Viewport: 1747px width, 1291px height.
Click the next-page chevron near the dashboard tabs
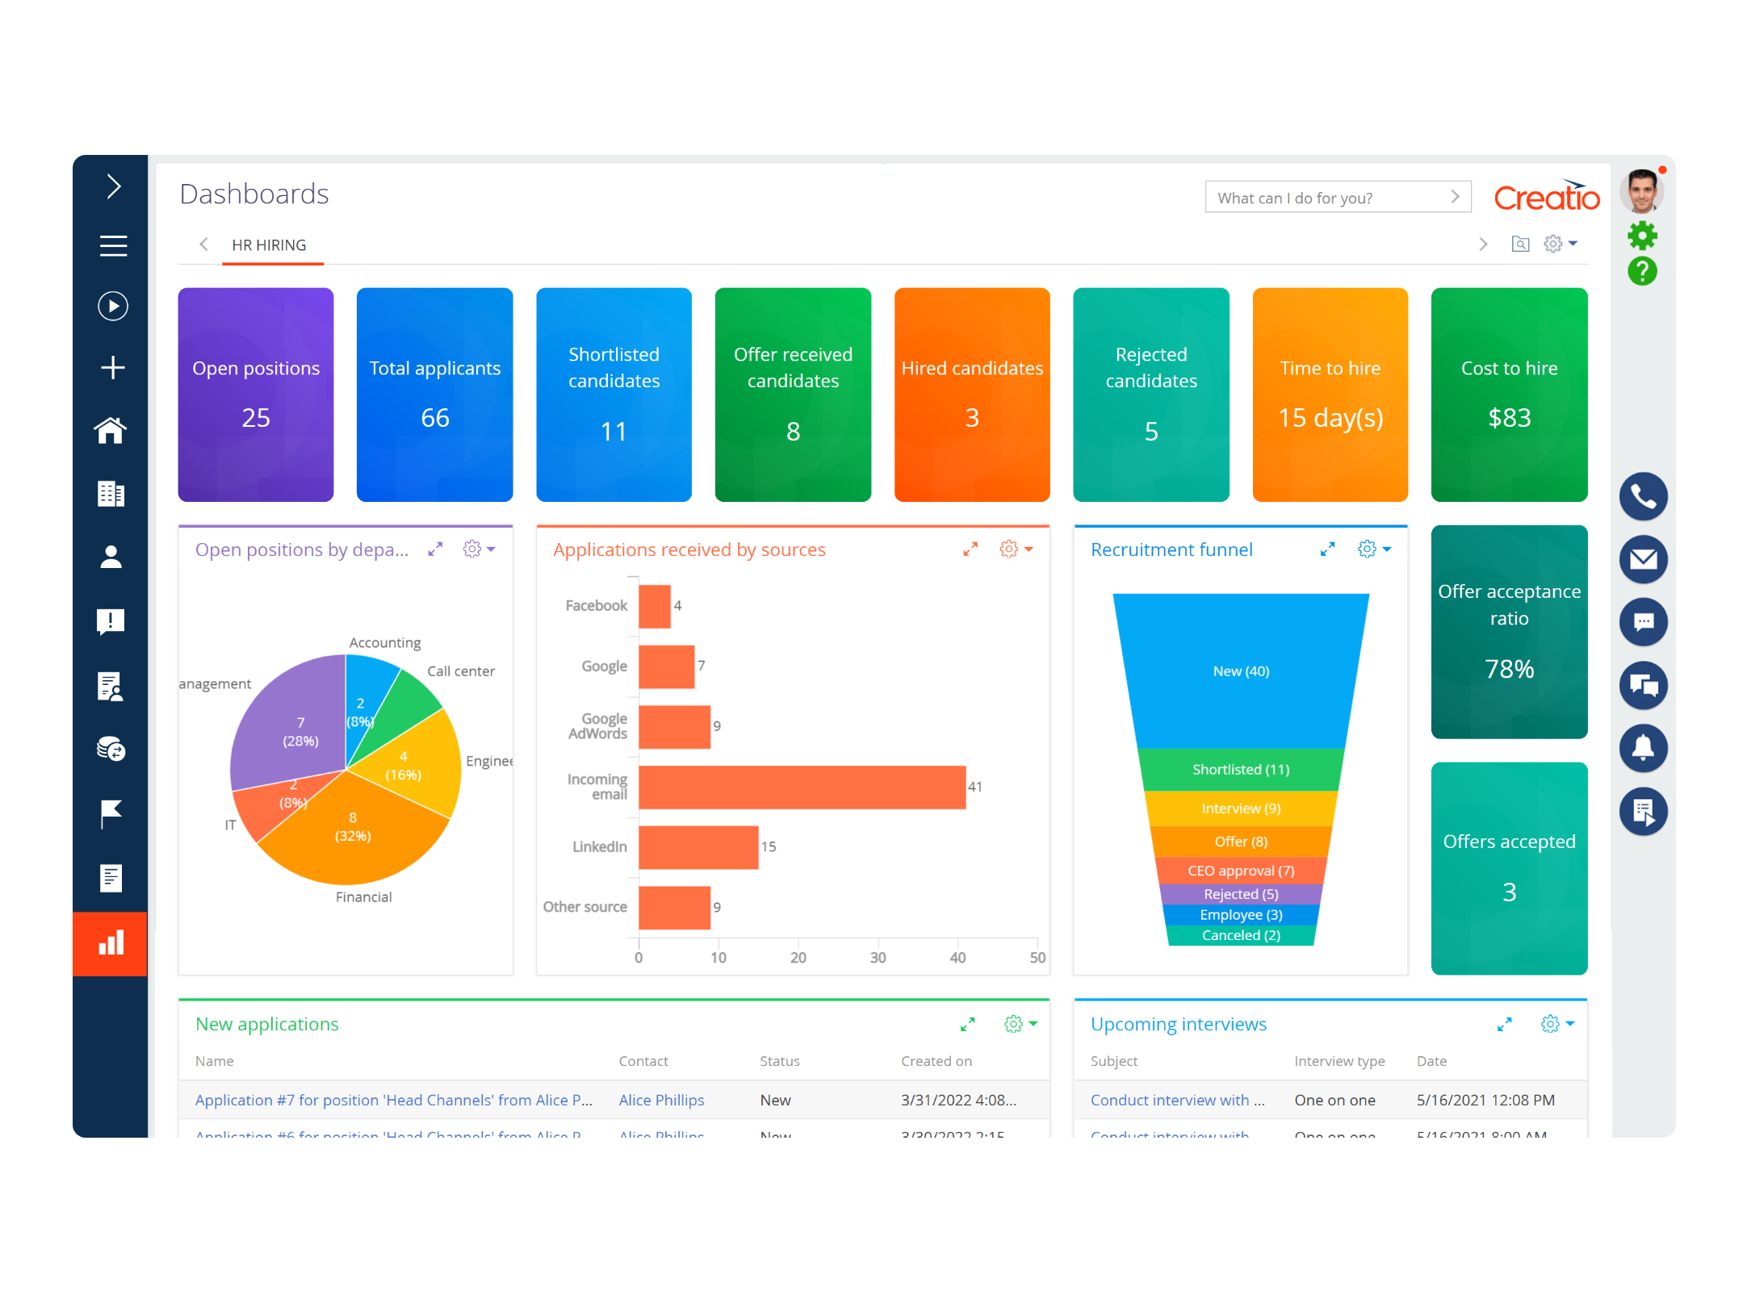(x=1482, y=244)
